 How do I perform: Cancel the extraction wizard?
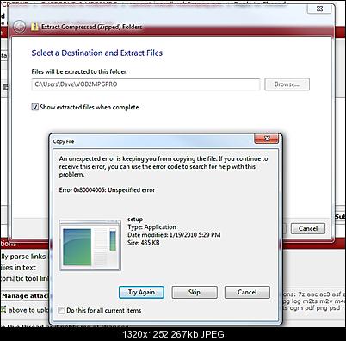click(x=308, y=228)
